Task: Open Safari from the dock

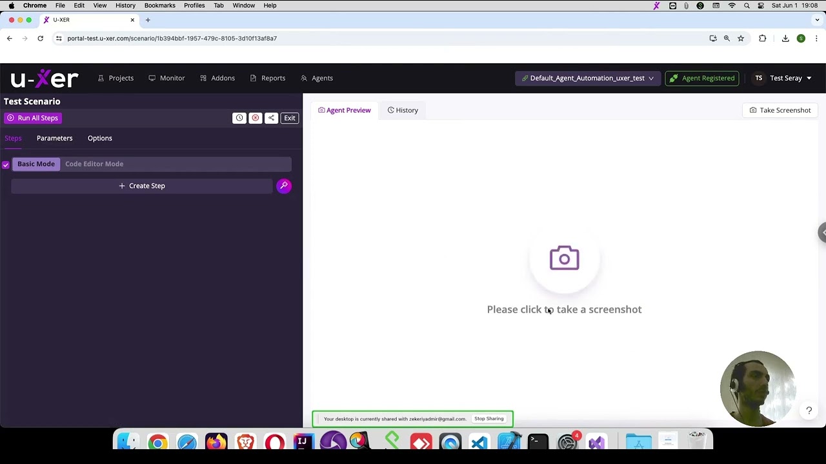Action: pos(186,443)
